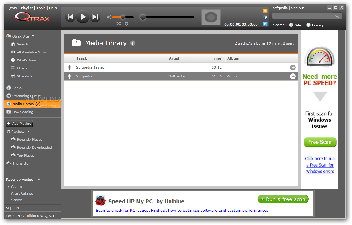Image resolution: width=352 pixels, height=225 pixels.
Task: Open Sharelists at sidebar bottom
Action: (x=20, y=164)
